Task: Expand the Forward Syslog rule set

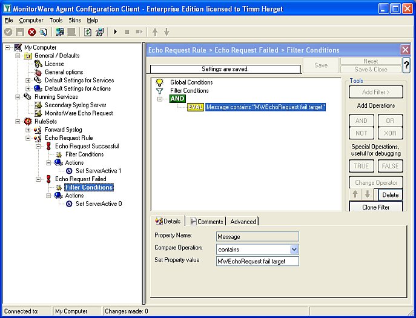Action: pyautogui.click(x=28, y=130)
